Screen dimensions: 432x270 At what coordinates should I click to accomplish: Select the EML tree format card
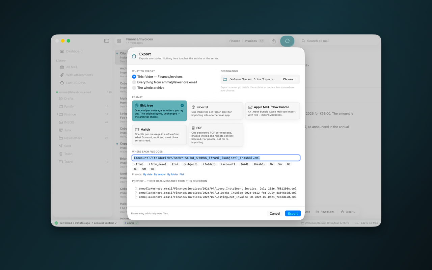[159, 111]
